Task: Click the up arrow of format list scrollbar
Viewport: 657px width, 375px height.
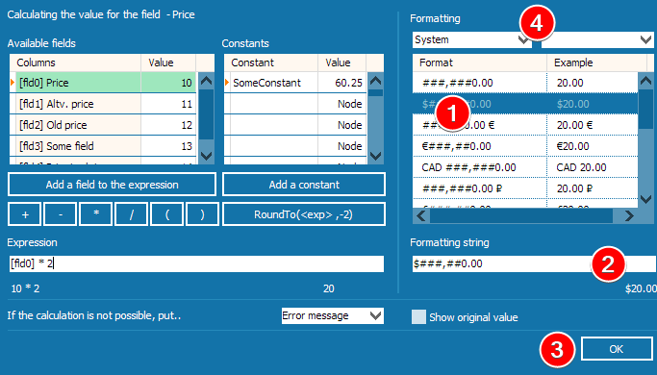Action: 645,81
